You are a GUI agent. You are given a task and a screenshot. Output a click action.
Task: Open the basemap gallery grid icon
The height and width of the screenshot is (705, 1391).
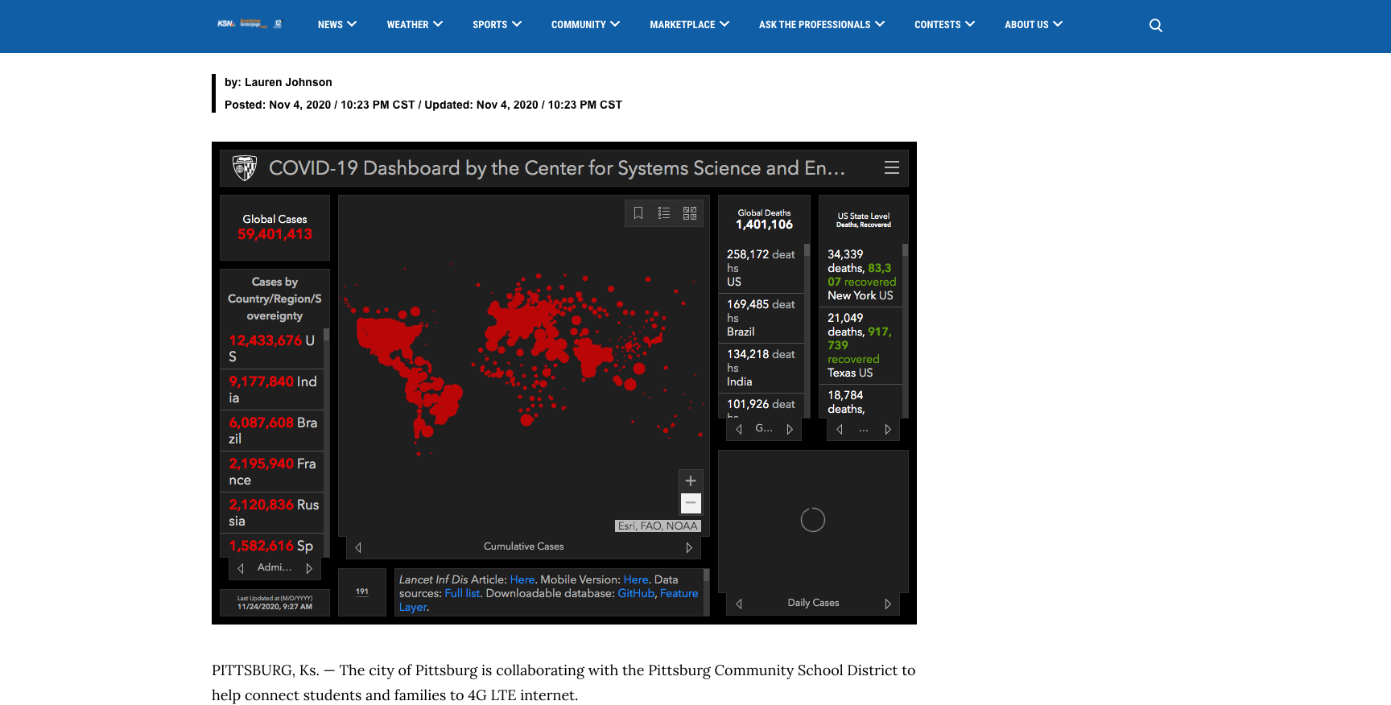tap(690, 213)
